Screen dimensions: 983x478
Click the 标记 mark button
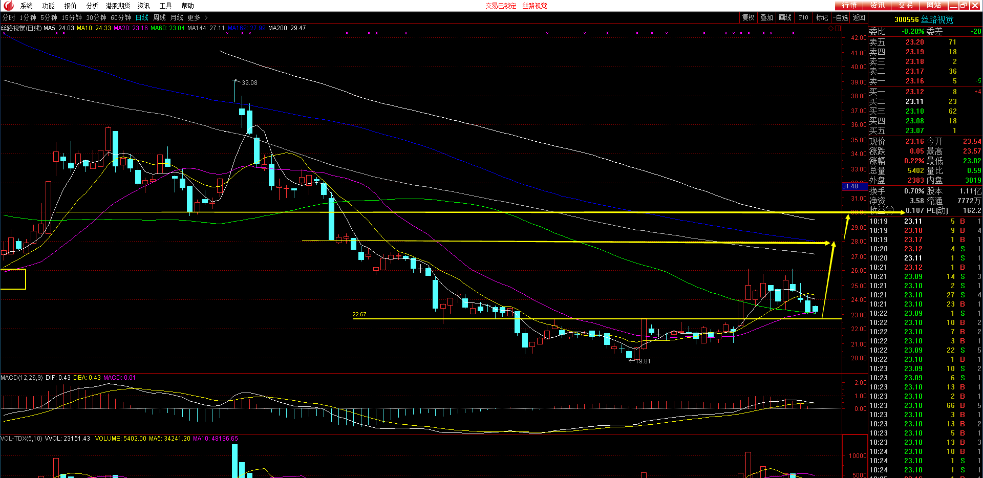point(822,18)
